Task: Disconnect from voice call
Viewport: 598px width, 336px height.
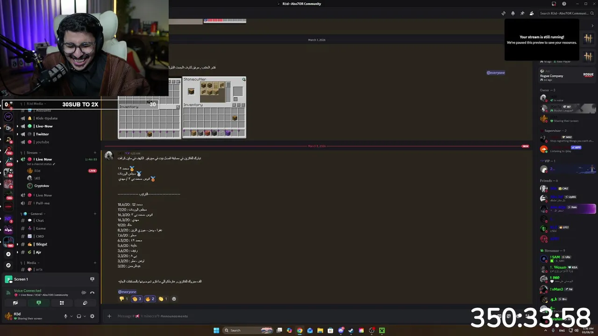Action: [x=92, y=293]
